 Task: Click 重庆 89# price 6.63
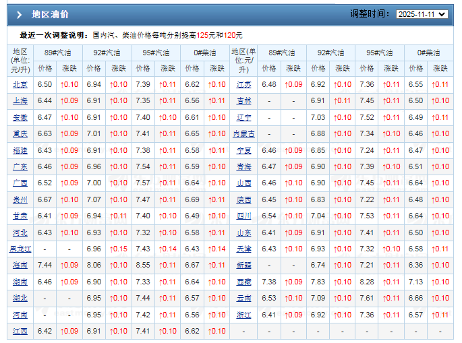pos(45,133)
